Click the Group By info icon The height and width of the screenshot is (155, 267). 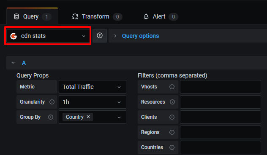click(51, 117)
